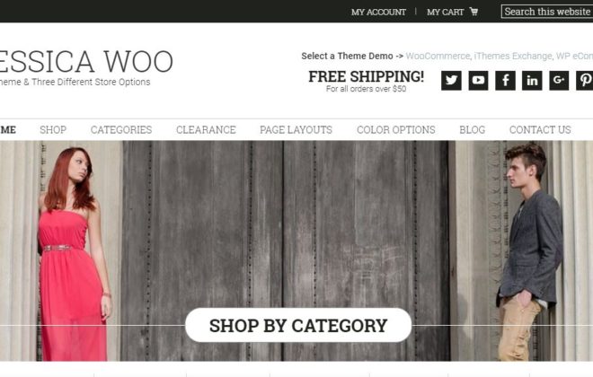Go to Clearance menu item
Viewport: 593px width, 377px height.
pyautogui.click(x=206, y=130)
